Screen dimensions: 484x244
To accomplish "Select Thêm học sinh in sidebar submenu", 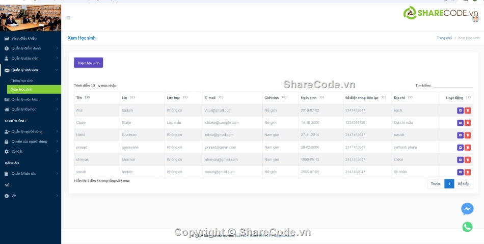I will [22, 80].
